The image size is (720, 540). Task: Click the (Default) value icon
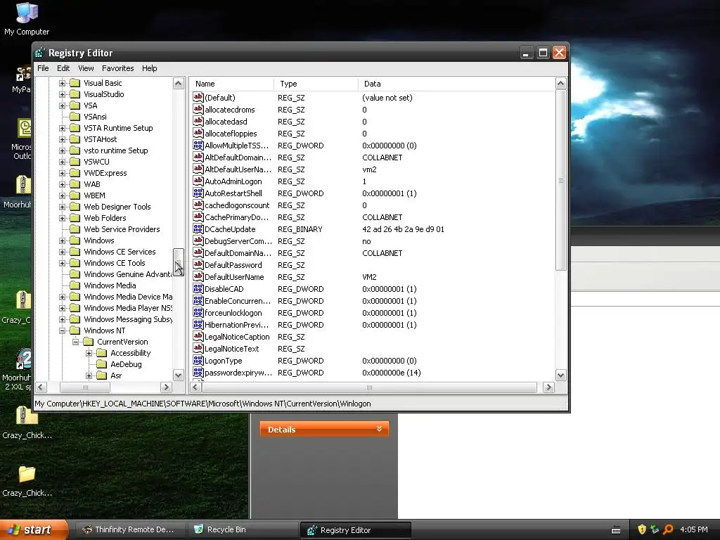coord(198,97)
